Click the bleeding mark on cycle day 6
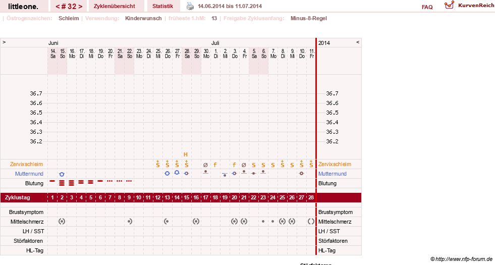 click(x=100, y=181)
